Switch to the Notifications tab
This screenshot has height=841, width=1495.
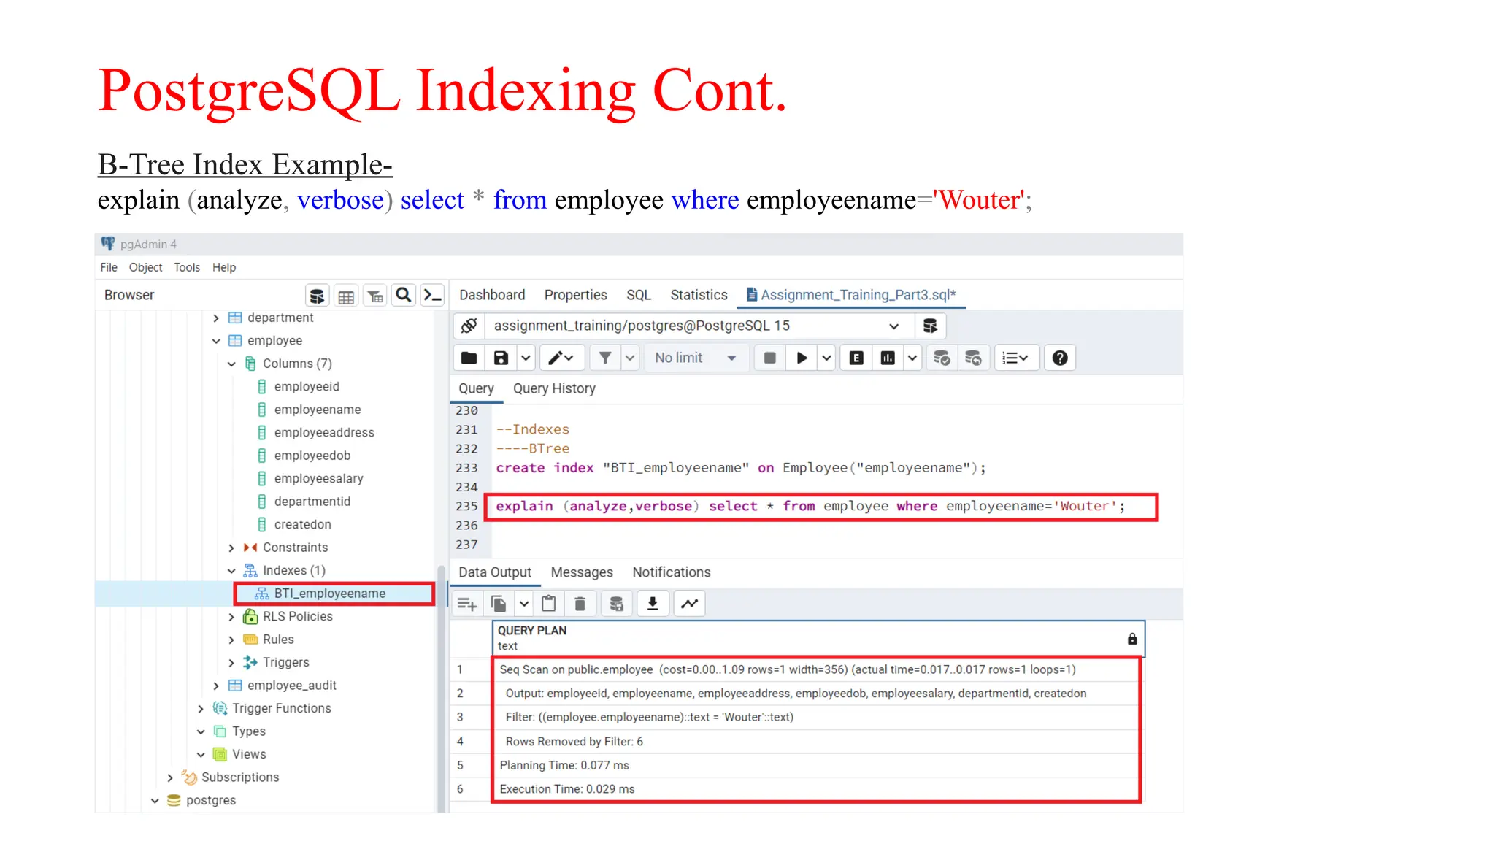[x=672, y=572]
